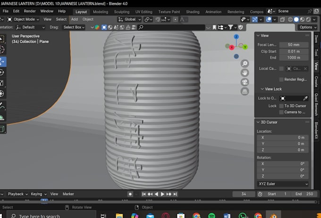Viewport: 321px width, 218px height.
Task: Click the Focal Length value field
Action: click(x=294, y=45)
